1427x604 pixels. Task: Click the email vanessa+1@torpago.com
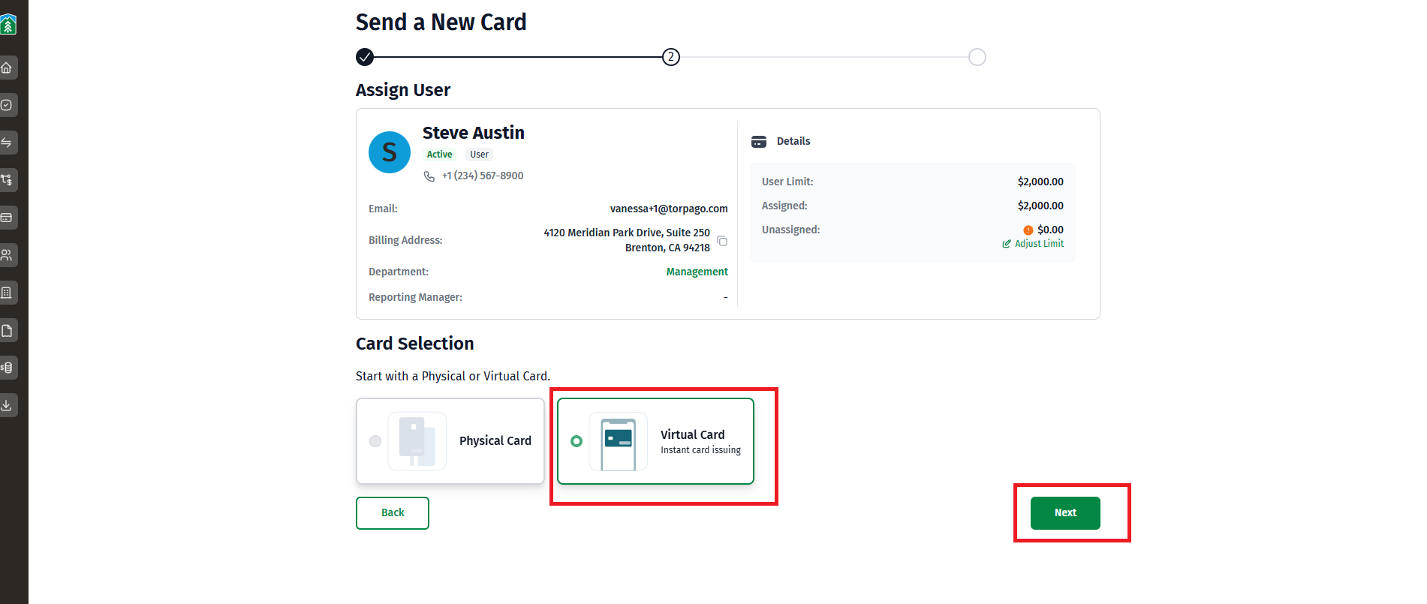coord(669,209)
